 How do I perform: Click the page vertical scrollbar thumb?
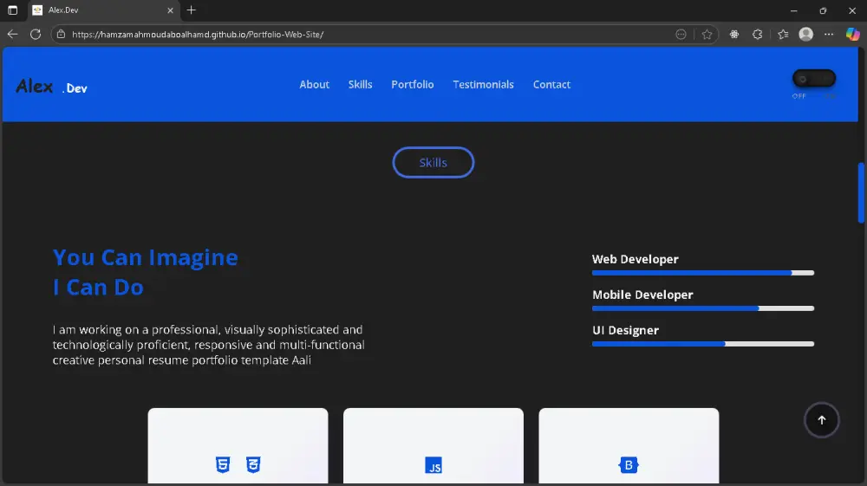(x=861, y=192)
